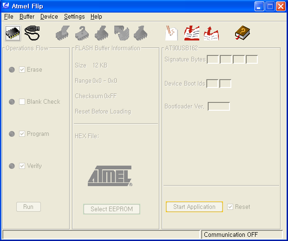Open the Edit Buffer icon
288x241 pixels.
[x=171, y=33]
